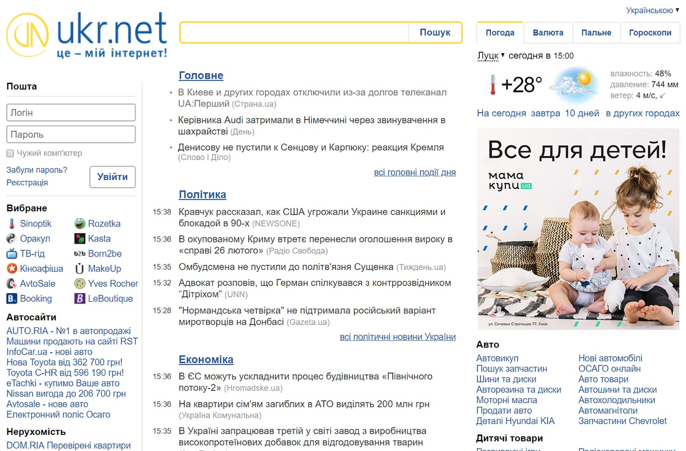Screen dimensions: 686x451
Task: Switch to the Гороскопи tab
Action: click(650, 32)
